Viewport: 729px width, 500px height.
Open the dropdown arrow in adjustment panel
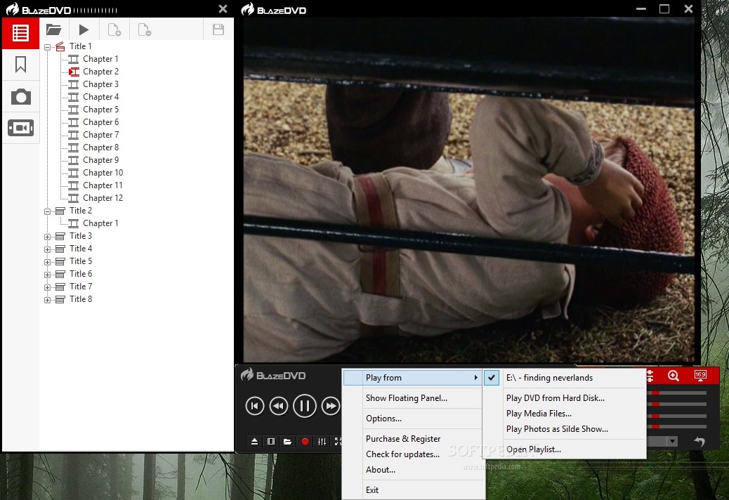point(672,442)
